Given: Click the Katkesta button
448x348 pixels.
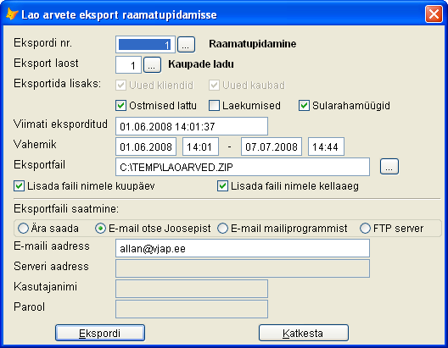Looking at the screenshot, I should pos(304,333).
